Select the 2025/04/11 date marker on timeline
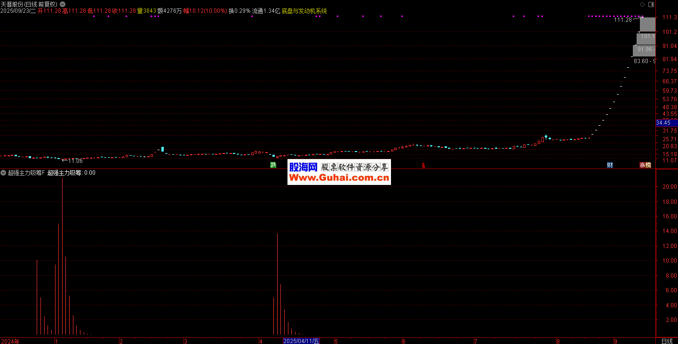Image resolution: width=678 pixels, height=344 pixels. coord(301,341)
